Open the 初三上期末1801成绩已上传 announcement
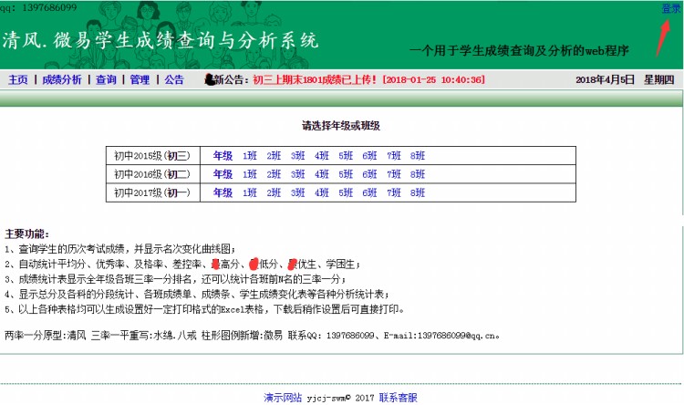 coord(368,79)
